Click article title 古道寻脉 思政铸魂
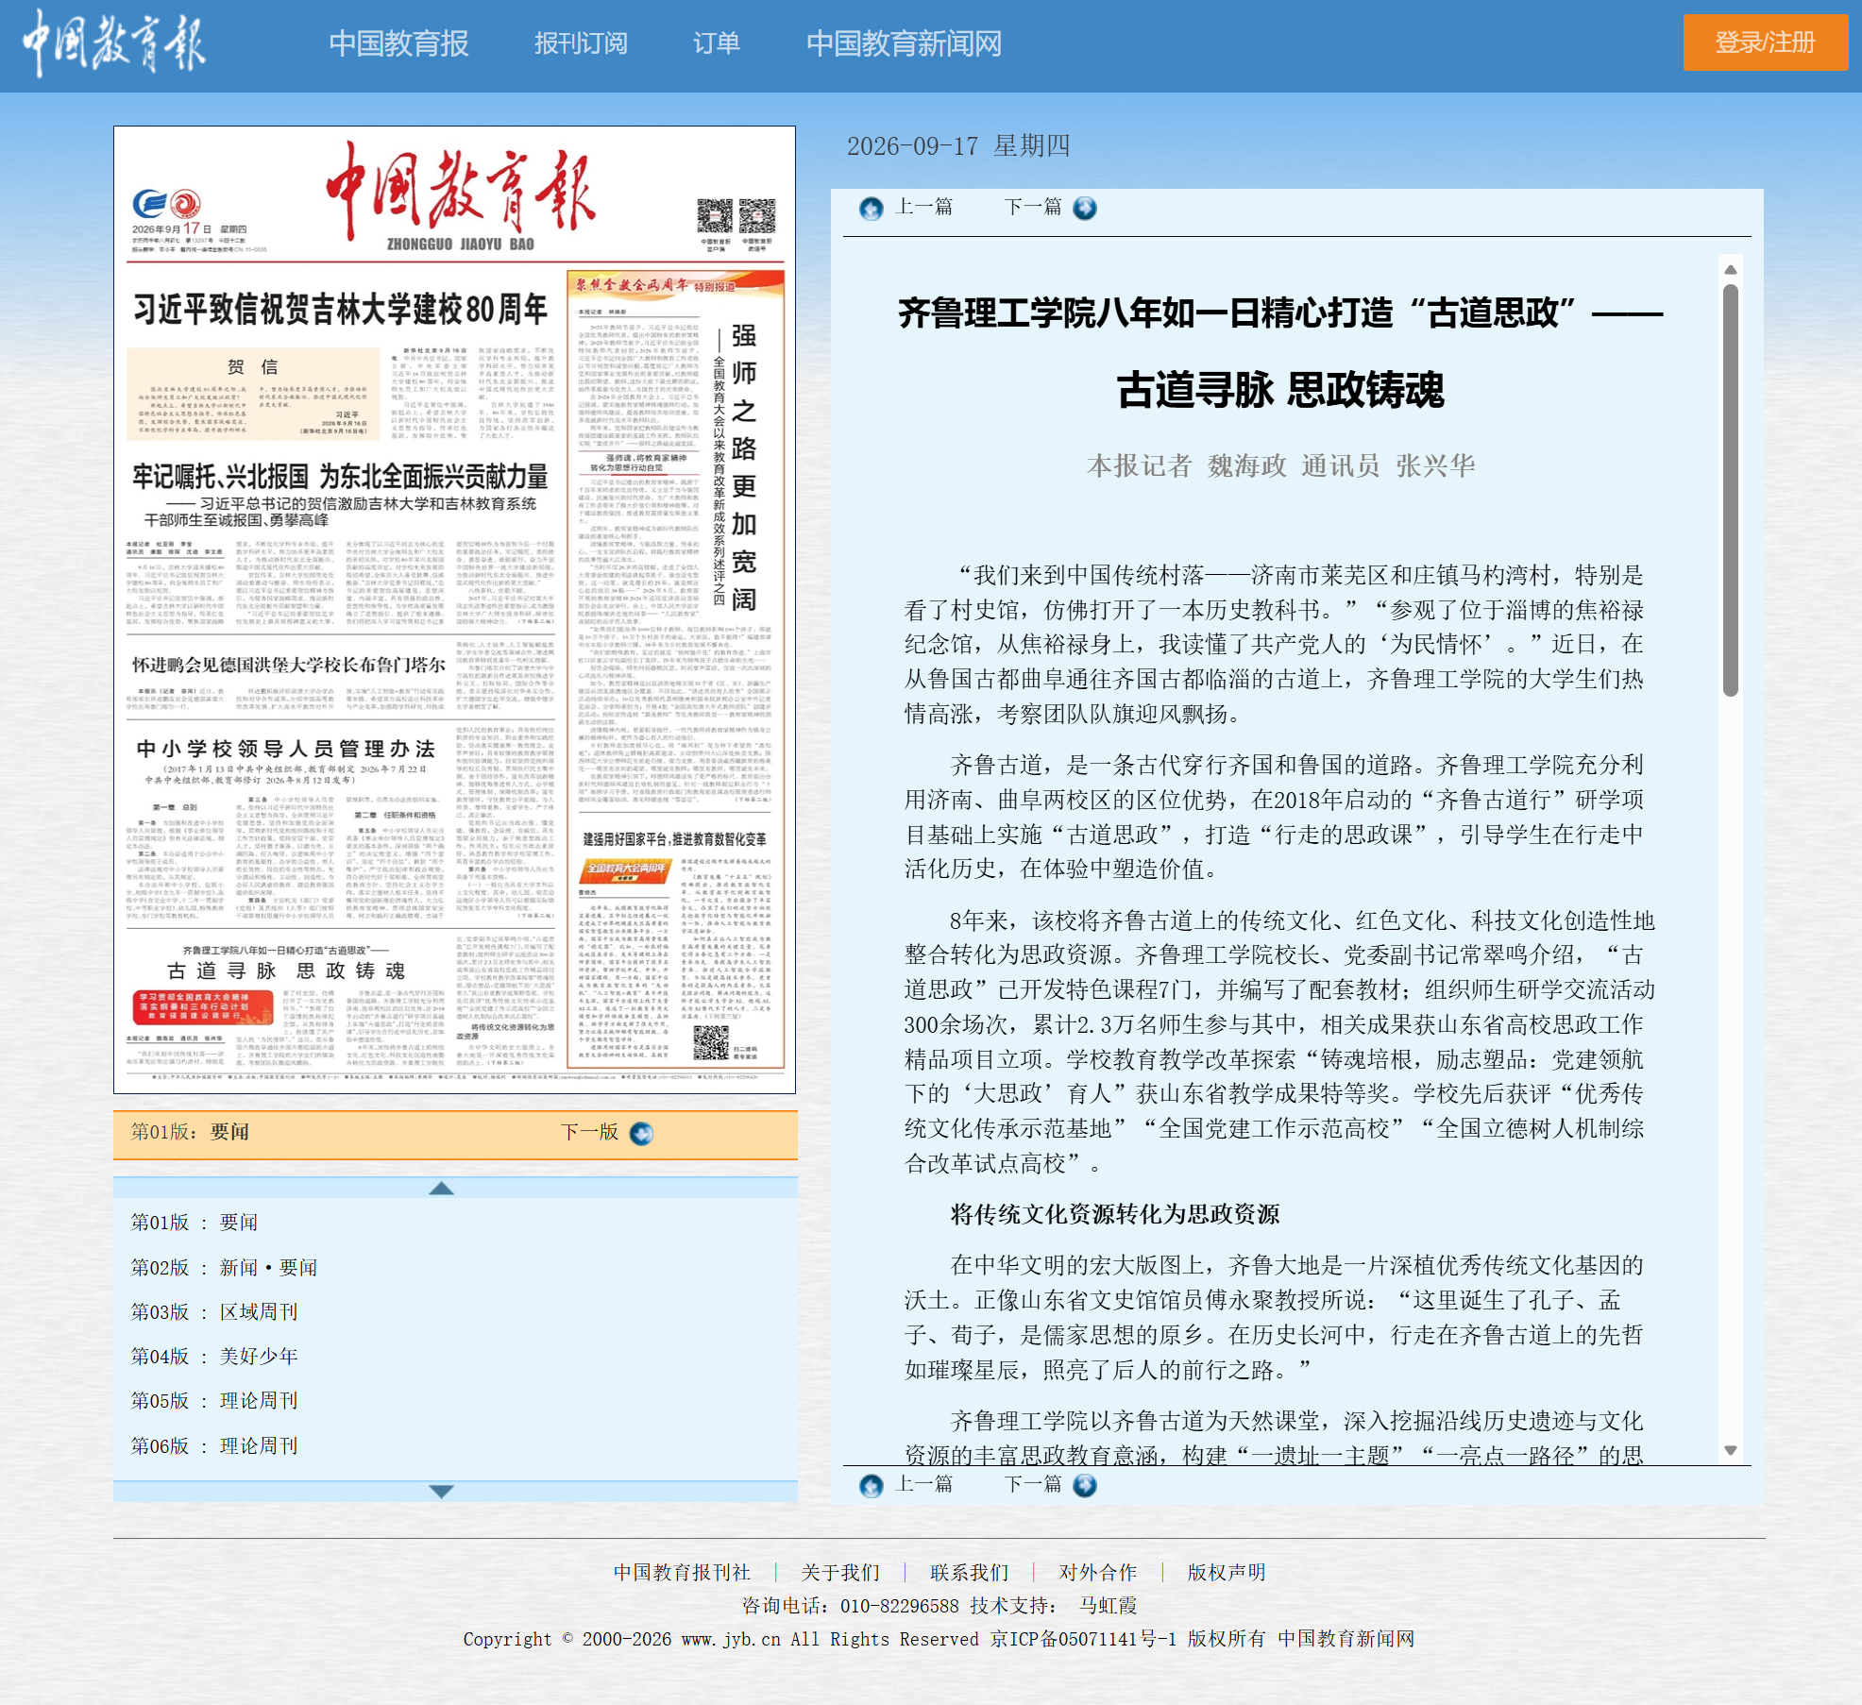Viewport: 1862px width, 1705px height. point(1280,389)
